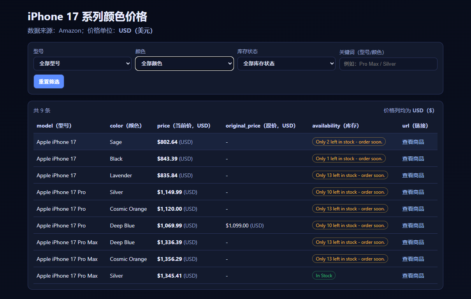Open 查看商品 link for Pro Max Cosmic Orange
The width and height of the screenshot is (471, 299).
(x=413, y=259)
